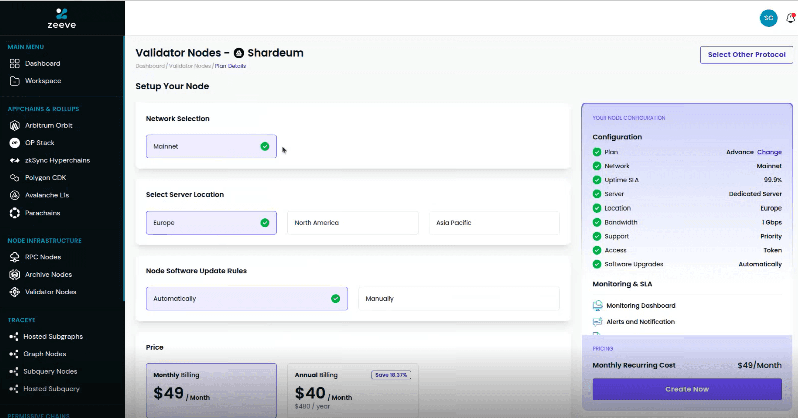Click the Graph Nodes icon
798x418 pixels.
(14, 354)
